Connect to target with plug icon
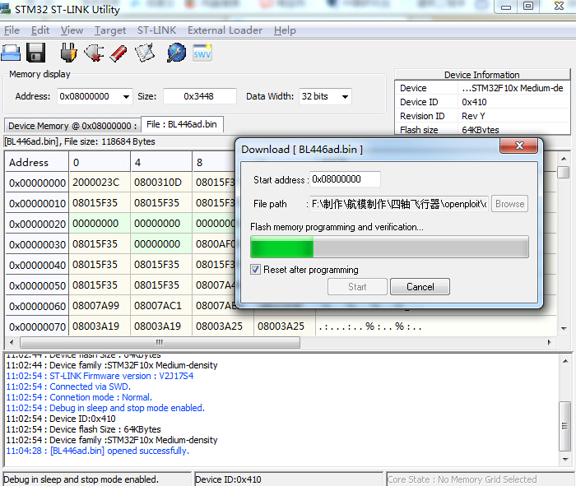Image resolution: width=576 pixels, height=486 pixels. click(68, 53)
